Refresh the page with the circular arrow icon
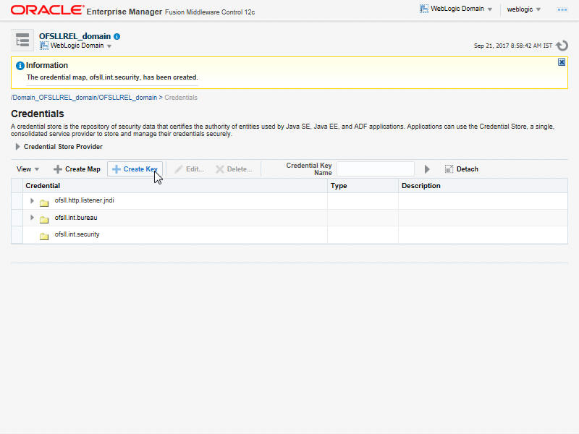 click(x=562, y=46)
